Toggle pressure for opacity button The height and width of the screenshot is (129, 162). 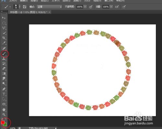pos(91,7)
